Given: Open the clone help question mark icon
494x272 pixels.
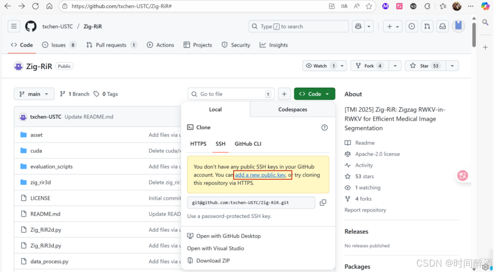Looking at the screenshot, I should [324, 127].
